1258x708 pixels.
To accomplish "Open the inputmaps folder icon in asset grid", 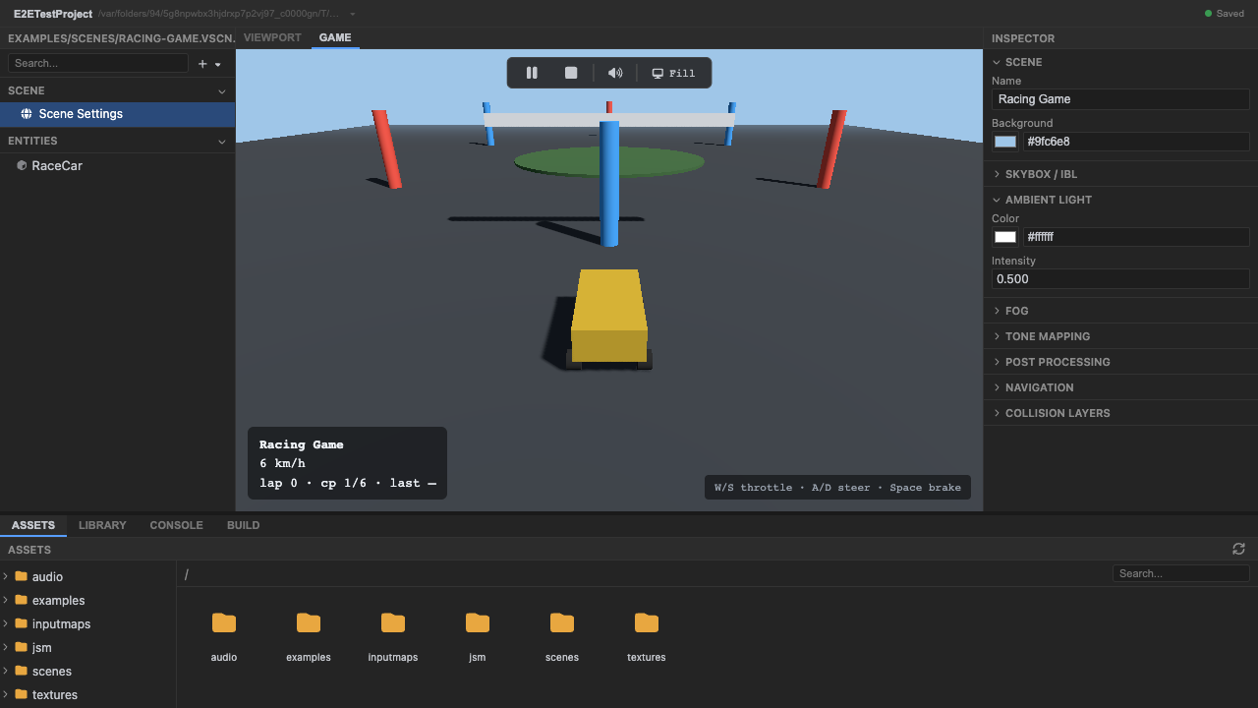I will pyautogui.click(x=393, y=622).
